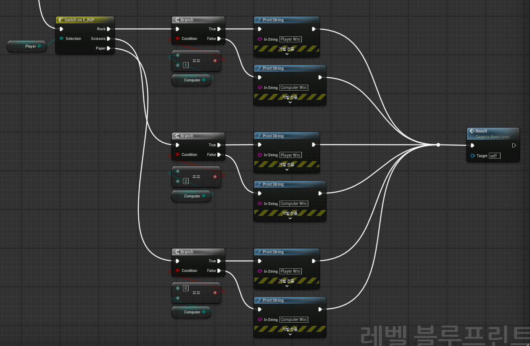This screenshot has width=530, height=346.
Task: Click the exec output pin of the topmost Print String
Action: point(314,29)
